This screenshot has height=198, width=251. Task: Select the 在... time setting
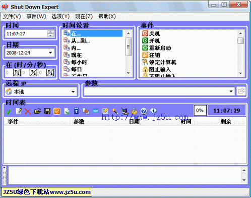(x=93, y=33)
